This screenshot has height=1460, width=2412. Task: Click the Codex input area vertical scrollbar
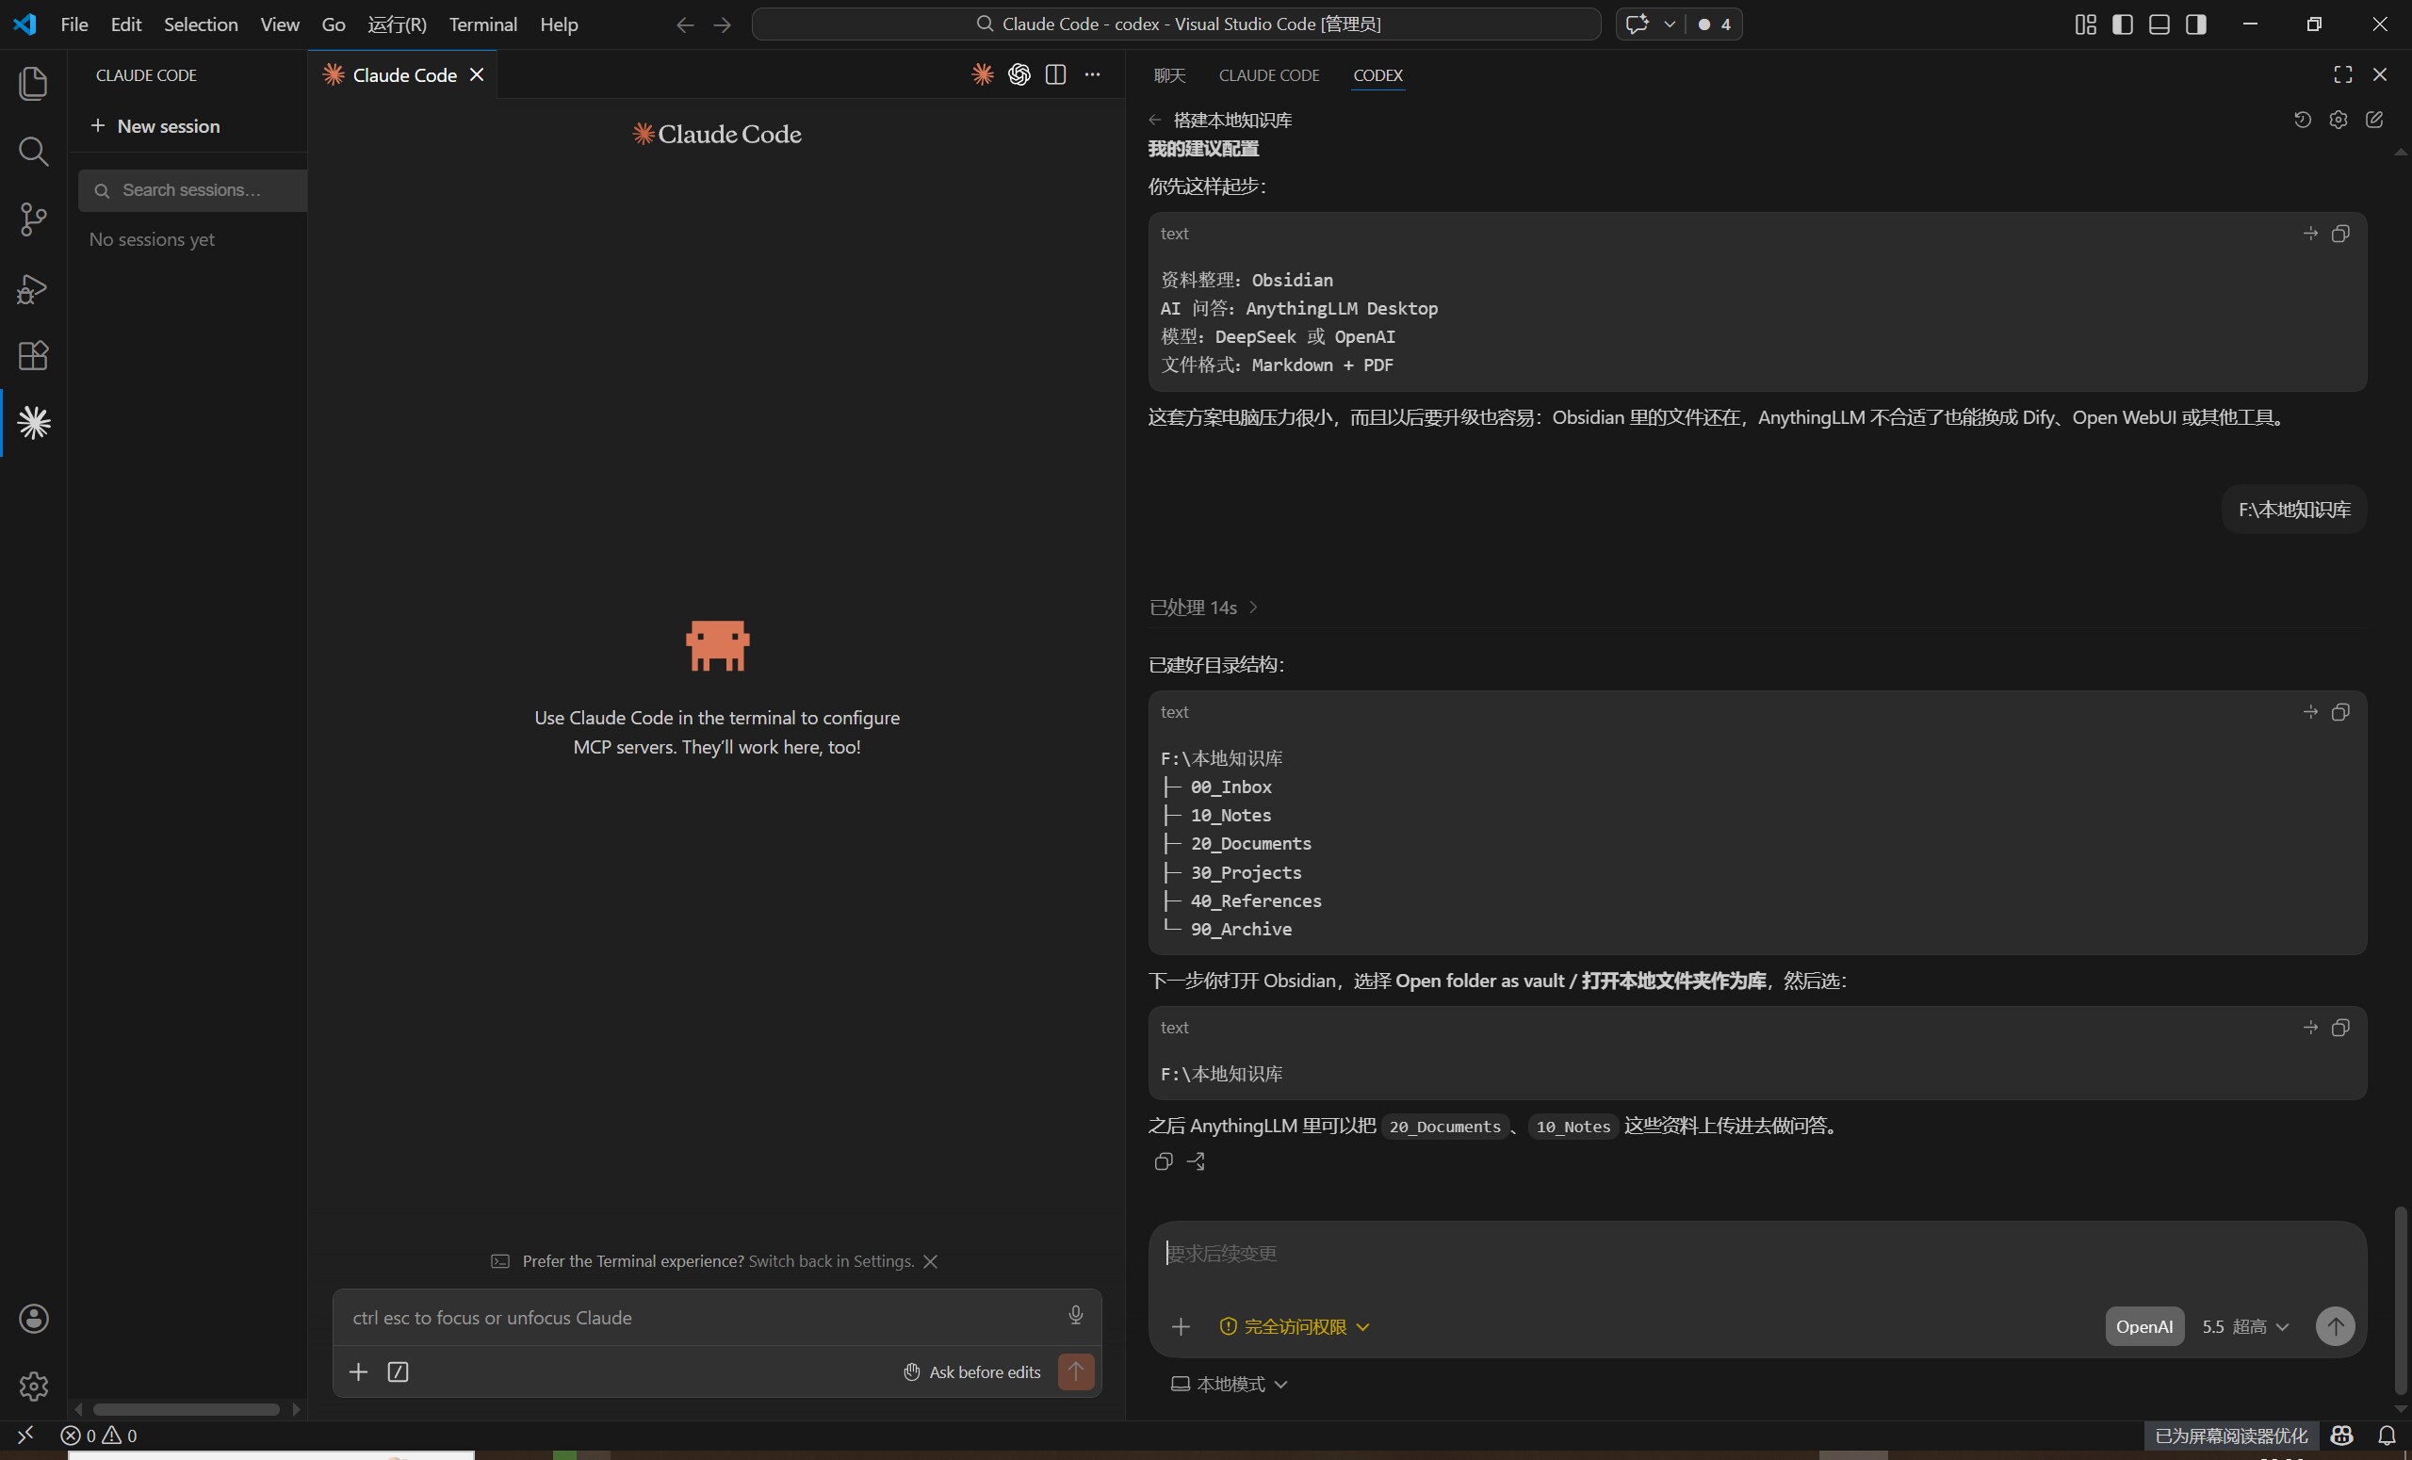pyautogui.click(x=2401, y=1301)
